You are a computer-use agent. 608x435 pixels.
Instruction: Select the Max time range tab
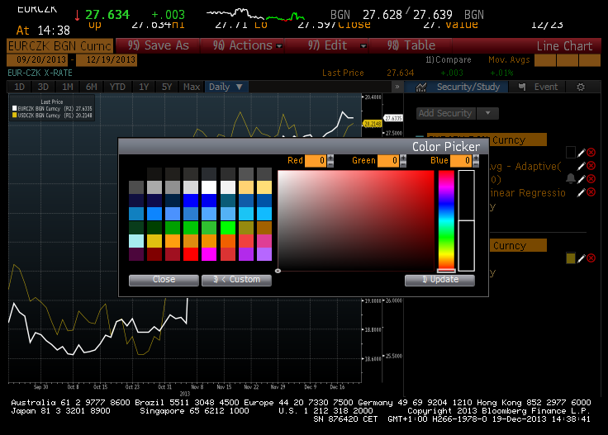pos(192,87)
